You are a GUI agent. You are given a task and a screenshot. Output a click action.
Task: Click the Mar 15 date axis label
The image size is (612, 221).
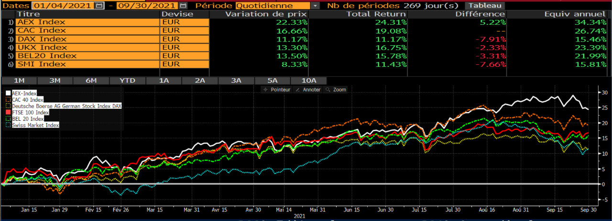pos(154,210)
